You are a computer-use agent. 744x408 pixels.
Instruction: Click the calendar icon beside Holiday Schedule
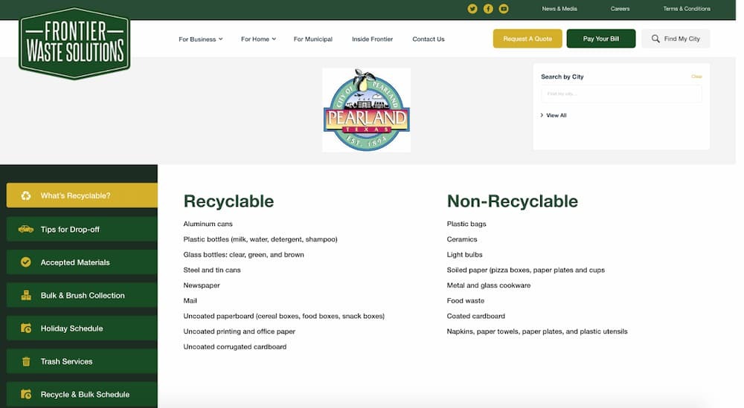[26, 328]
